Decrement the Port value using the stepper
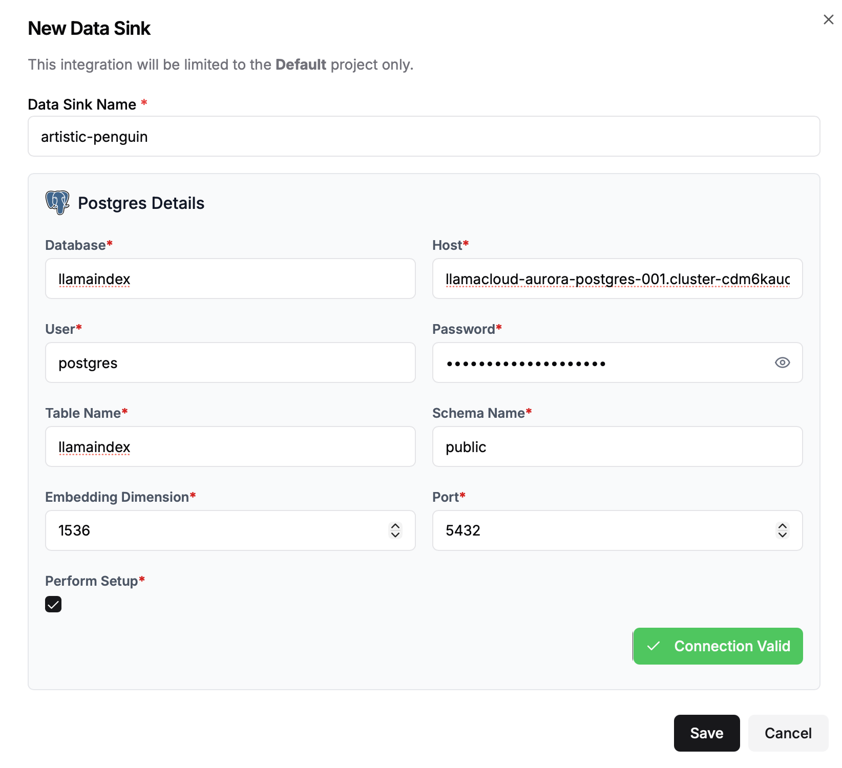The image size is (842, 768). [782, 535]
